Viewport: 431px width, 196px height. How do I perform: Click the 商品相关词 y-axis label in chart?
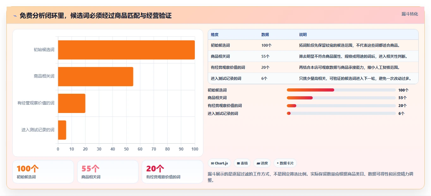[44, 76]
